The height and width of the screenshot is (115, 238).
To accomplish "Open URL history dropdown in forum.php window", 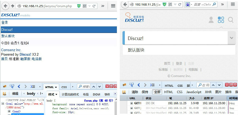I will [89, 6].
